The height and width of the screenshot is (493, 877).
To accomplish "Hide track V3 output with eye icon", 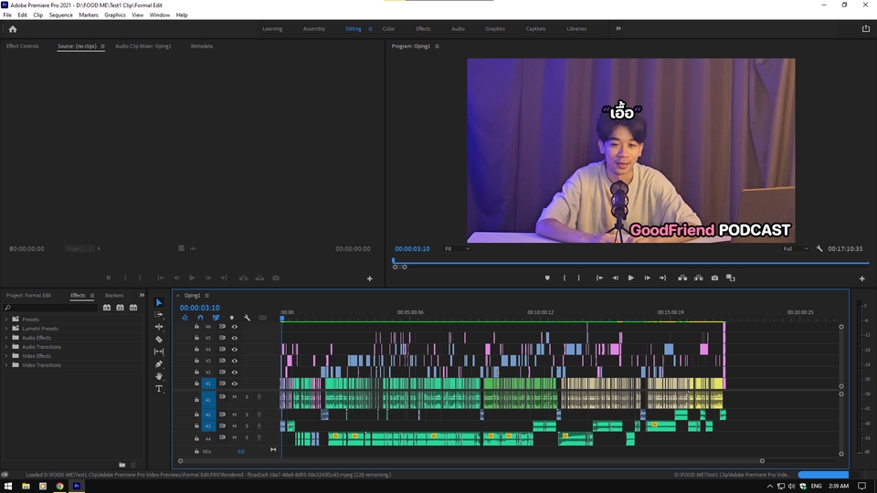I will pos(234,361).
